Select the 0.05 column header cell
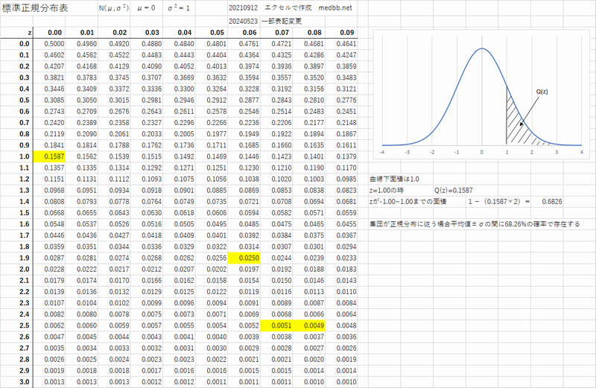The width and height of the screenshot is (596, 388). pos(217,33)
